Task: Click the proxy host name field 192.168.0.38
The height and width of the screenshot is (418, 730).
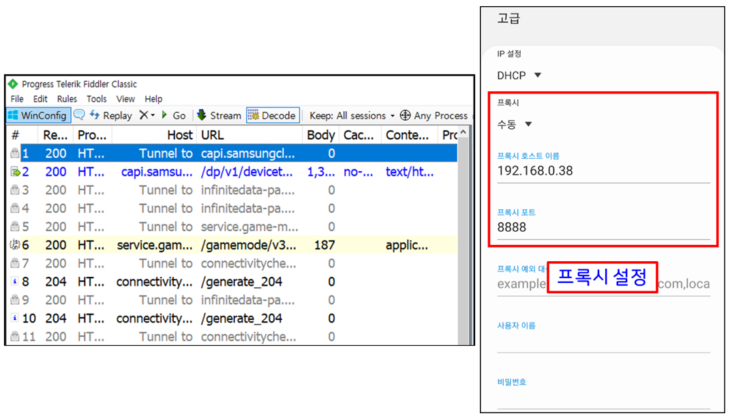Action: (x=603, y=171)
